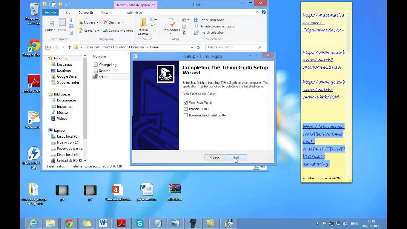
Task: Click the Nombre column header
Action: tap(100, 56)
